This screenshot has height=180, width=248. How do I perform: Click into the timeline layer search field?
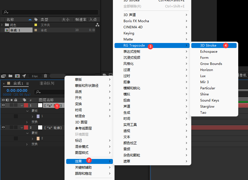(x=49, y=92)
